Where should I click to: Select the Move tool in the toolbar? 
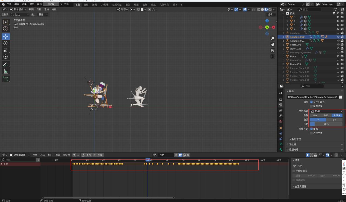point(5,36)
